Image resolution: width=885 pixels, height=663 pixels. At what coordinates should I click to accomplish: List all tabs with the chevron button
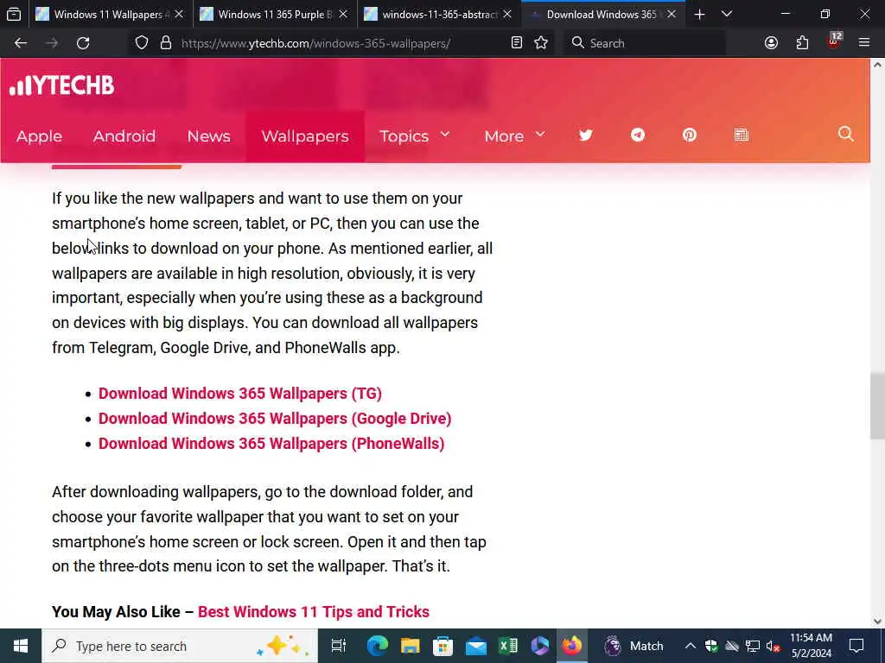pyautogui.click(x=727, y=15)
